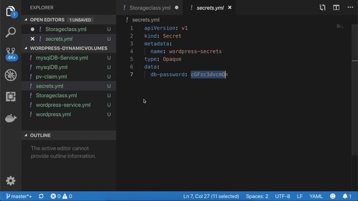Open the Explorer view icon
Viewport: 358px width, 201px height.
[x=11, y=11]
